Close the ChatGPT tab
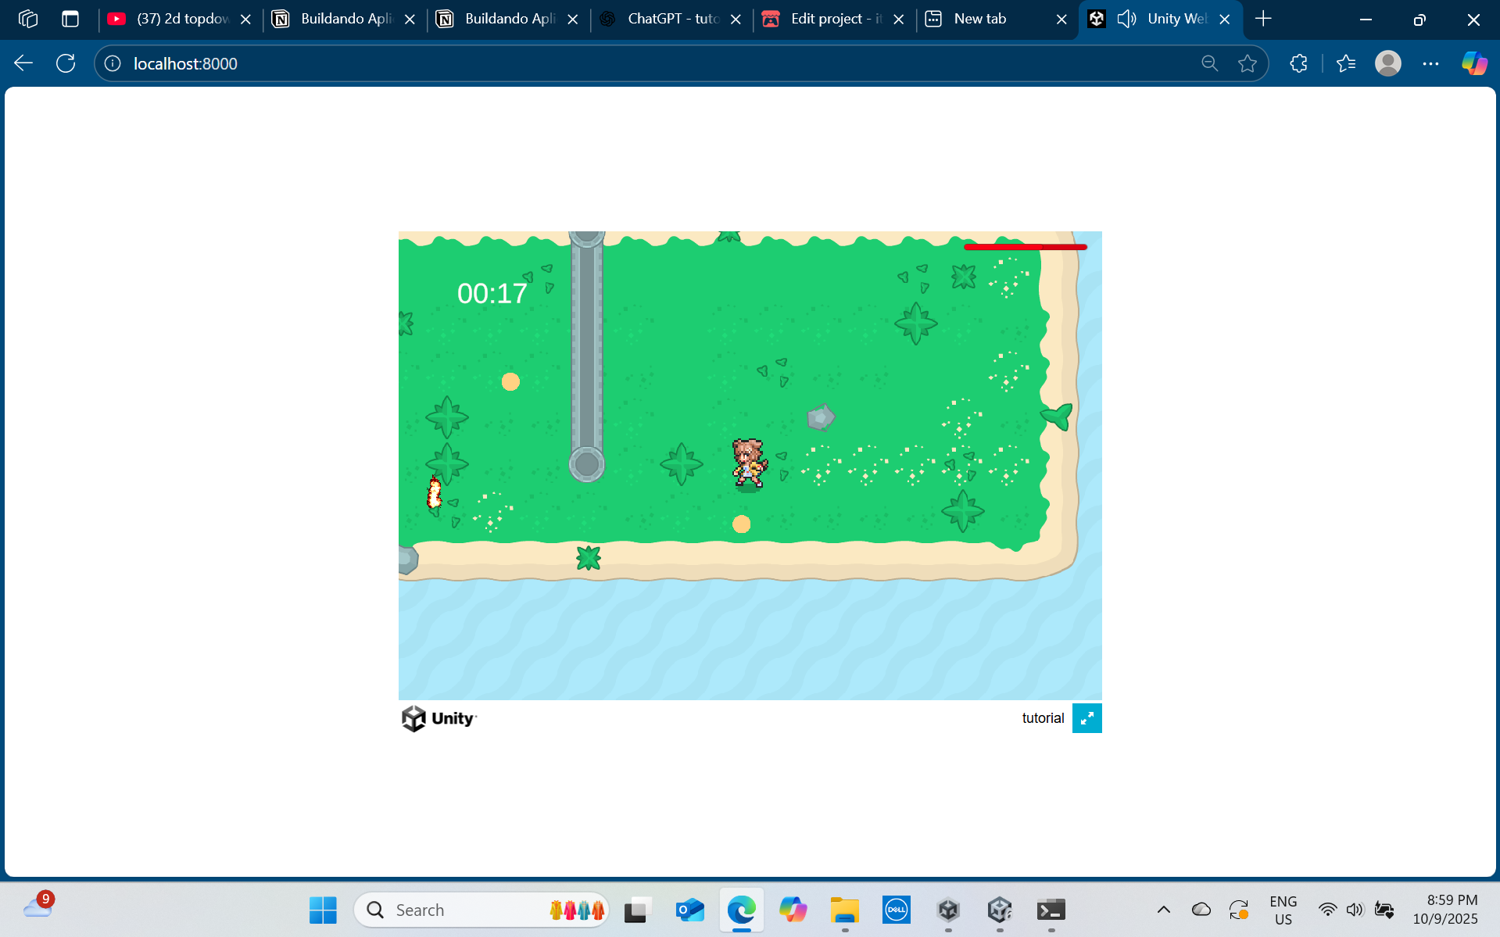1500x937 pixels. 736,20
